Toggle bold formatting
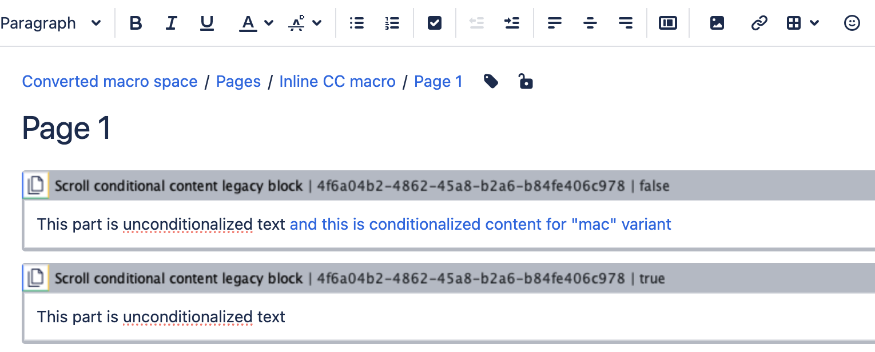Screen dimensions: 875x352 [x=136, y=23]
